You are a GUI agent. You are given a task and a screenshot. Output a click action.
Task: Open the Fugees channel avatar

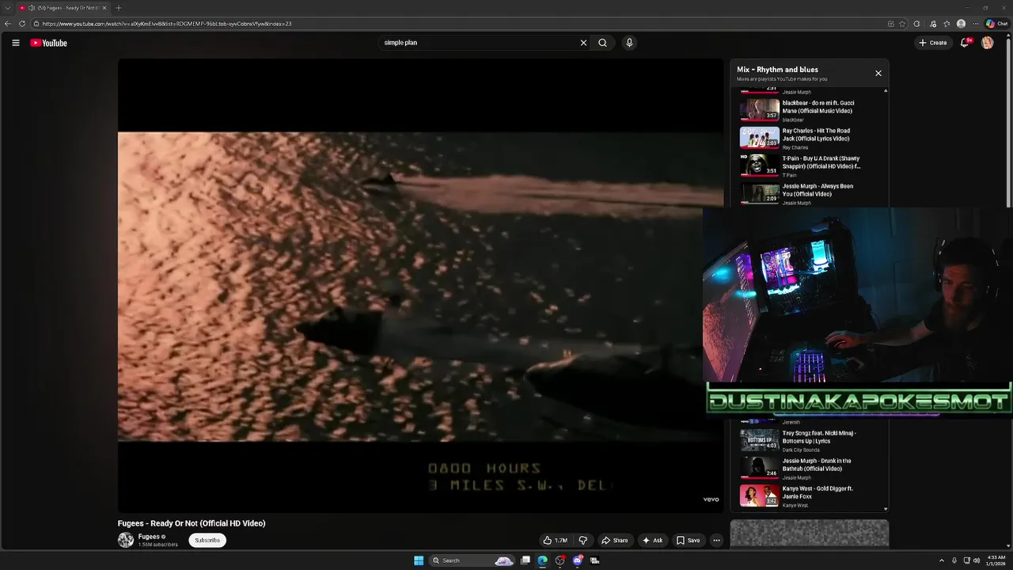[x=126, y=540]
